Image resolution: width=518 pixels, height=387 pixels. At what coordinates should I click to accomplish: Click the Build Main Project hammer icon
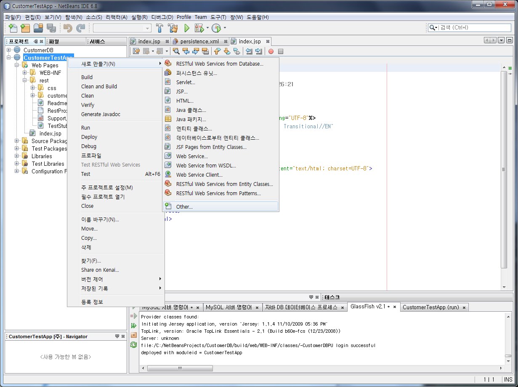pos(159,28)
